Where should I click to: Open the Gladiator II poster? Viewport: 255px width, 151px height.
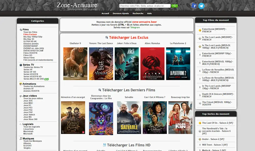[75, 64]
